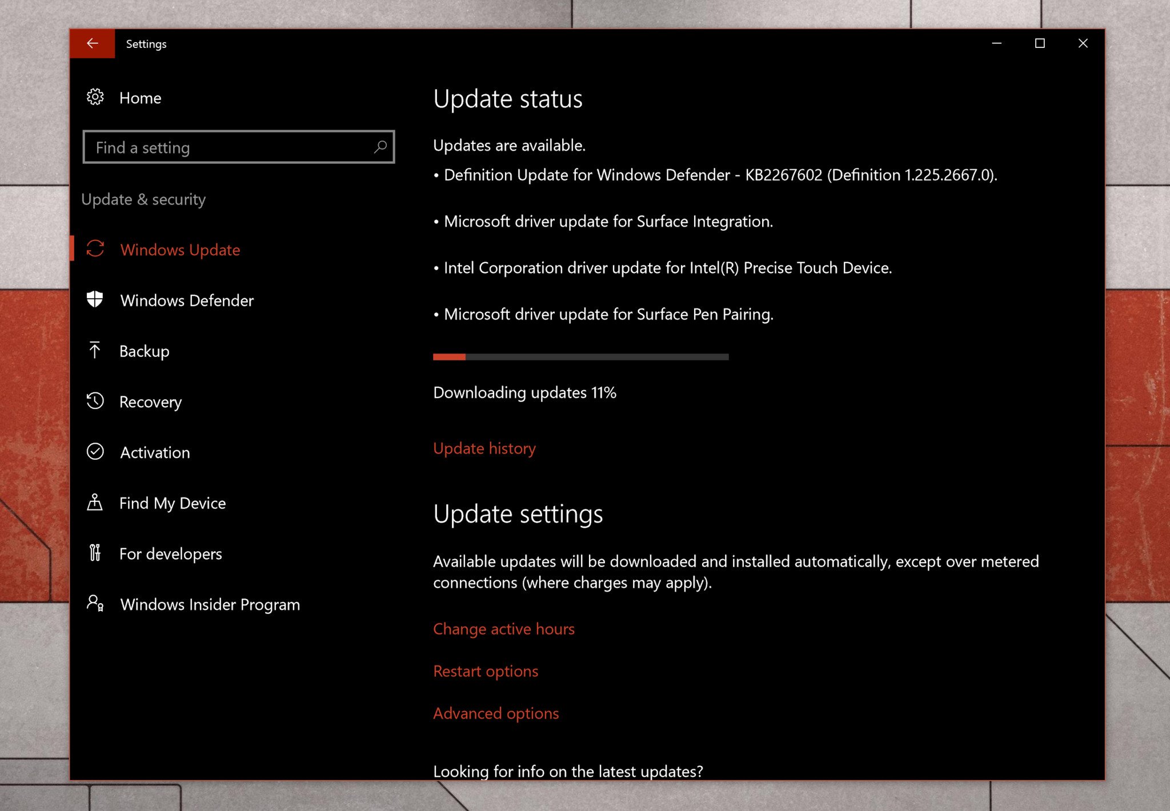
Task: Minimize the Settings window
Action: (x=997, y=43)
